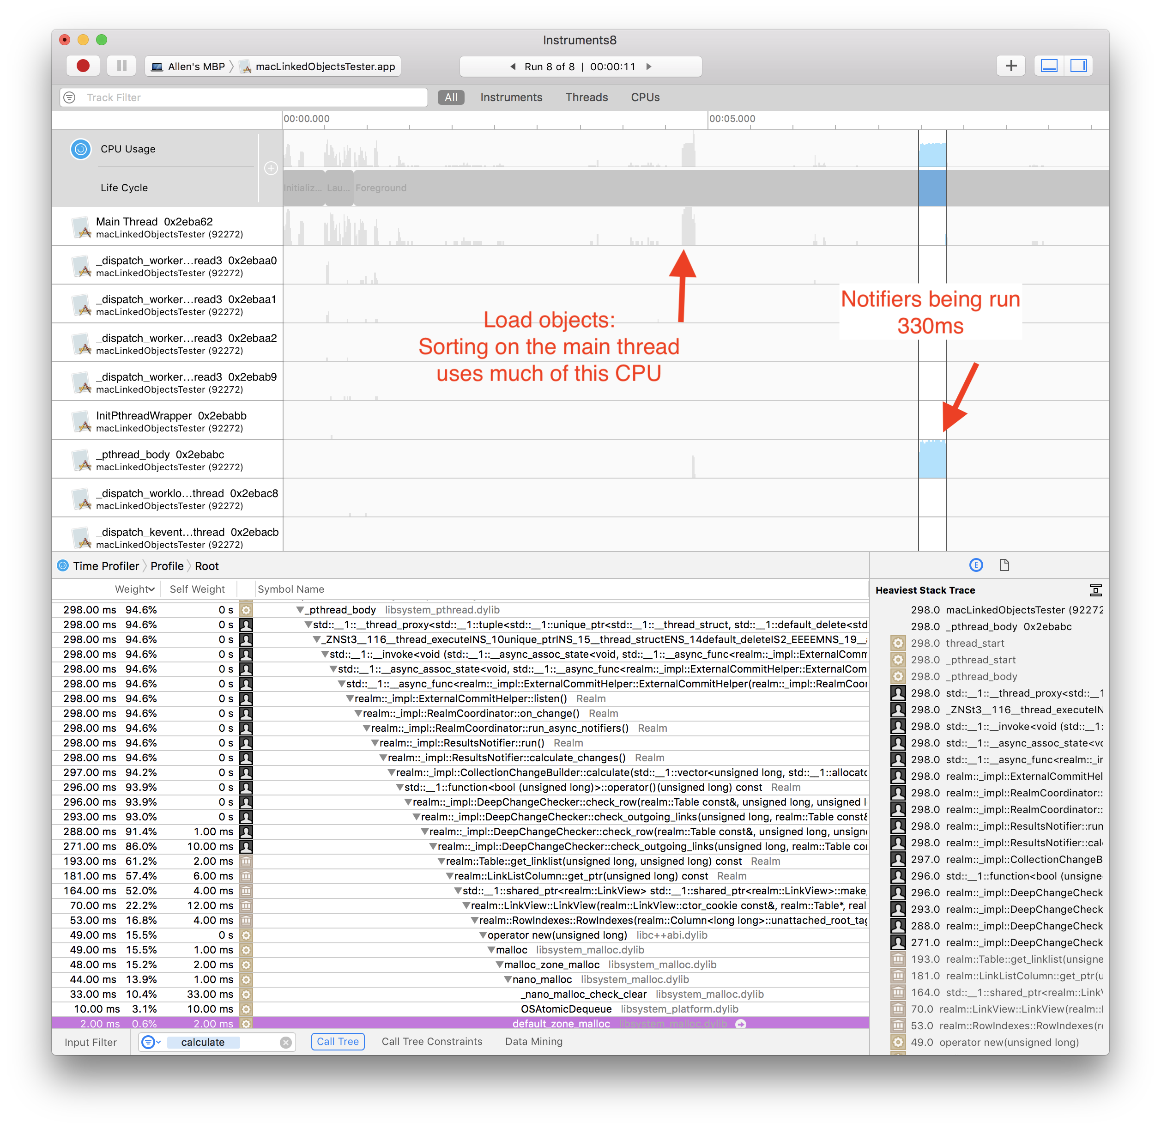Click the Pause button

121,66
